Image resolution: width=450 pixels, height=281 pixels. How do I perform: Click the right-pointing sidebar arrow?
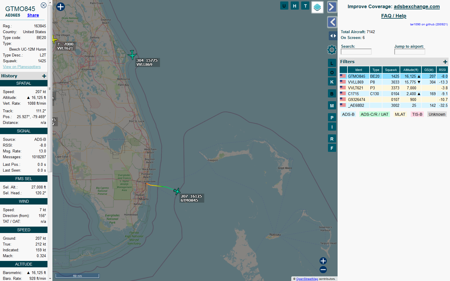pos(332,7)
